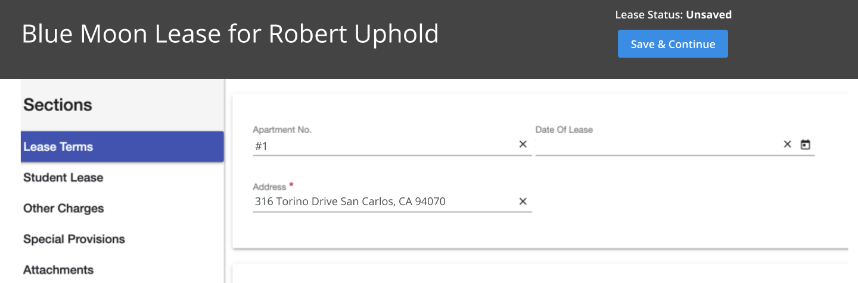Click the Sections sidebar heading
This screenshot has width=858, height=283.
(58, 105)
